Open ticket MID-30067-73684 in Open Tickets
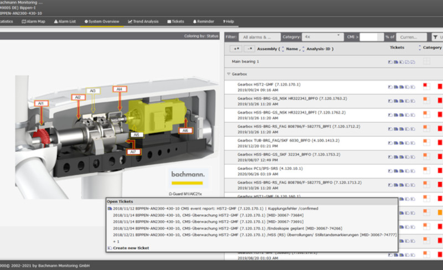 click(x=208, y=215)
